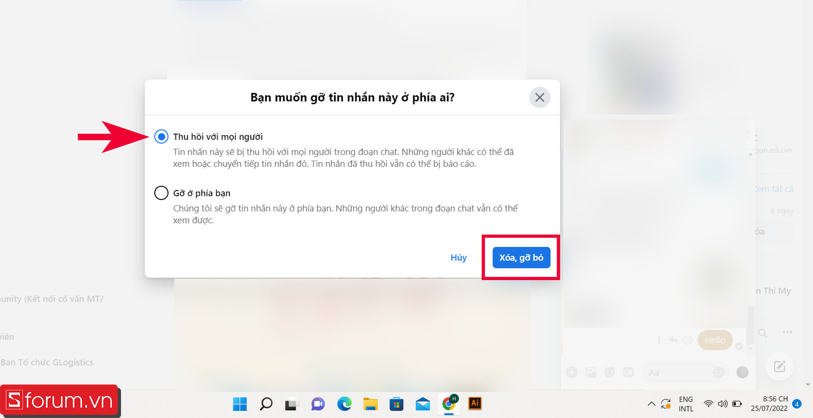Viewport: 813px width, 418px height.
Task: Select the "Gỡ ở phía bạn" radio option
Action: coord(161,193)
